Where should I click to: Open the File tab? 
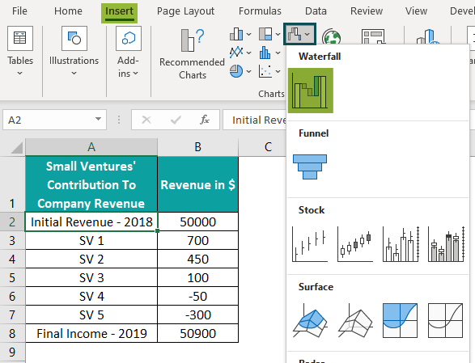(19, 11)
